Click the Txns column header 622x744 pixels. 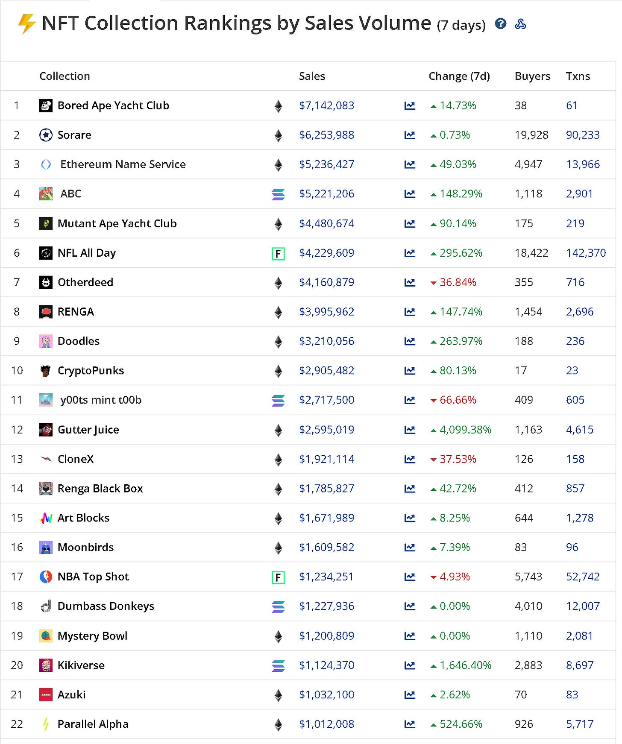(x=578, y=76)
